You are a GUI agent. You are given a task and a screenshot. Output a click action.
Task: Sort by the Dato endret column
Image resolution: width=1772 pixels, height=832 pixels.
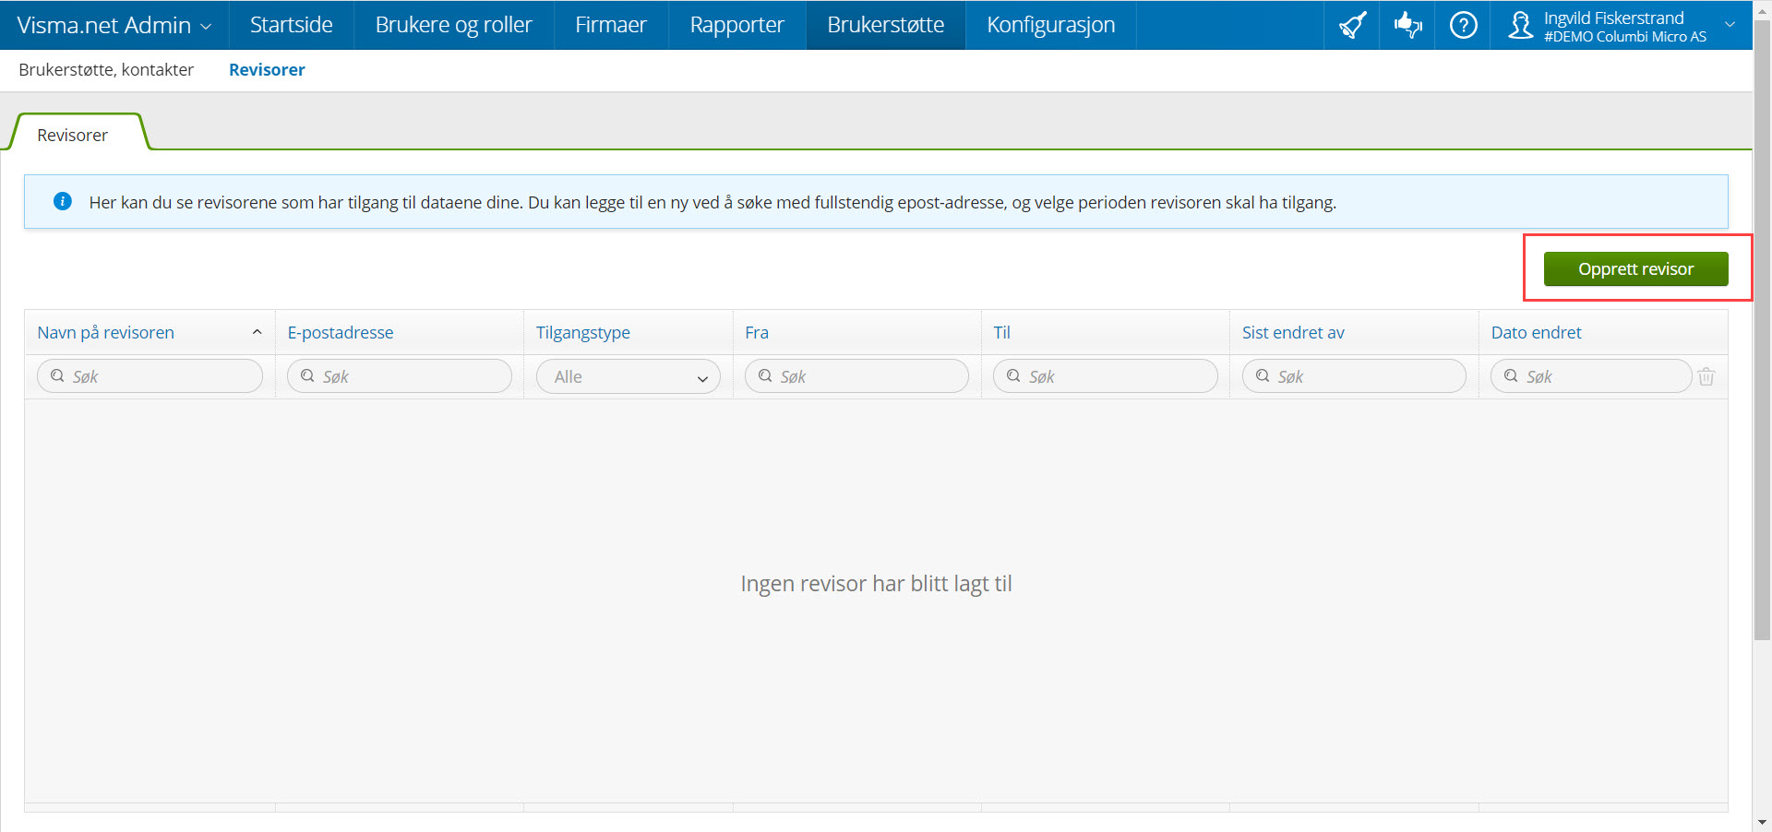(1536, 332)
